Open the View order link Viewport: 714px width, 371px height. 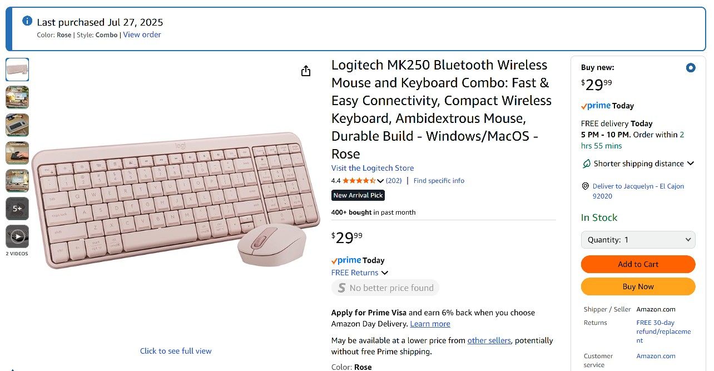click(142, 34)
